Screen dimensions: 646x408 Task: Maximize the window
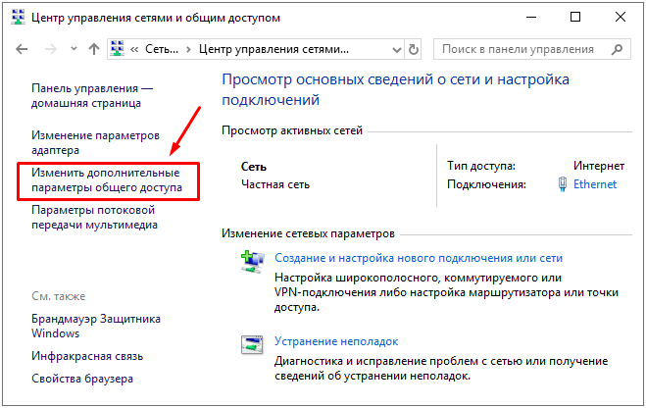coord(575,18)
